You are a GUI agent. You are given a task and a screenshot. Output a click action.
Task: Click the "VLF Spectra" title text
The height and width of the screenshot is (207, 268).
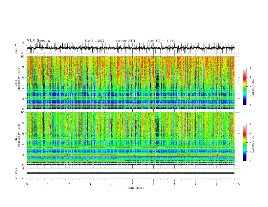click(38, 41)
